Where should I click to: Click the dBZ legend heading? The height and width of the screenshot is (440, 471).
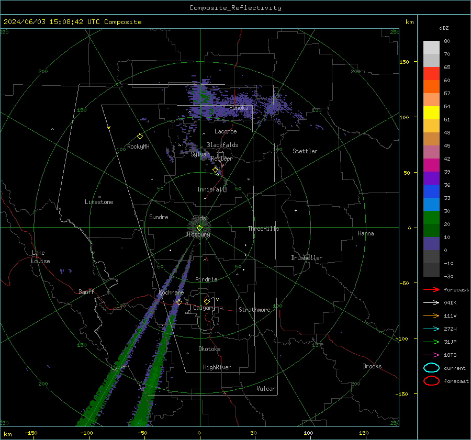[444, 28]
